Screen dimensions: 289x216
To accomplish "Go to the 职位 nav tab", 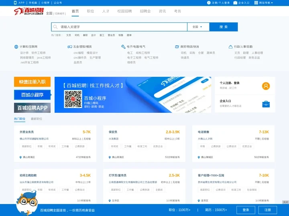I will pyautogui.click(x=90, y=11).
